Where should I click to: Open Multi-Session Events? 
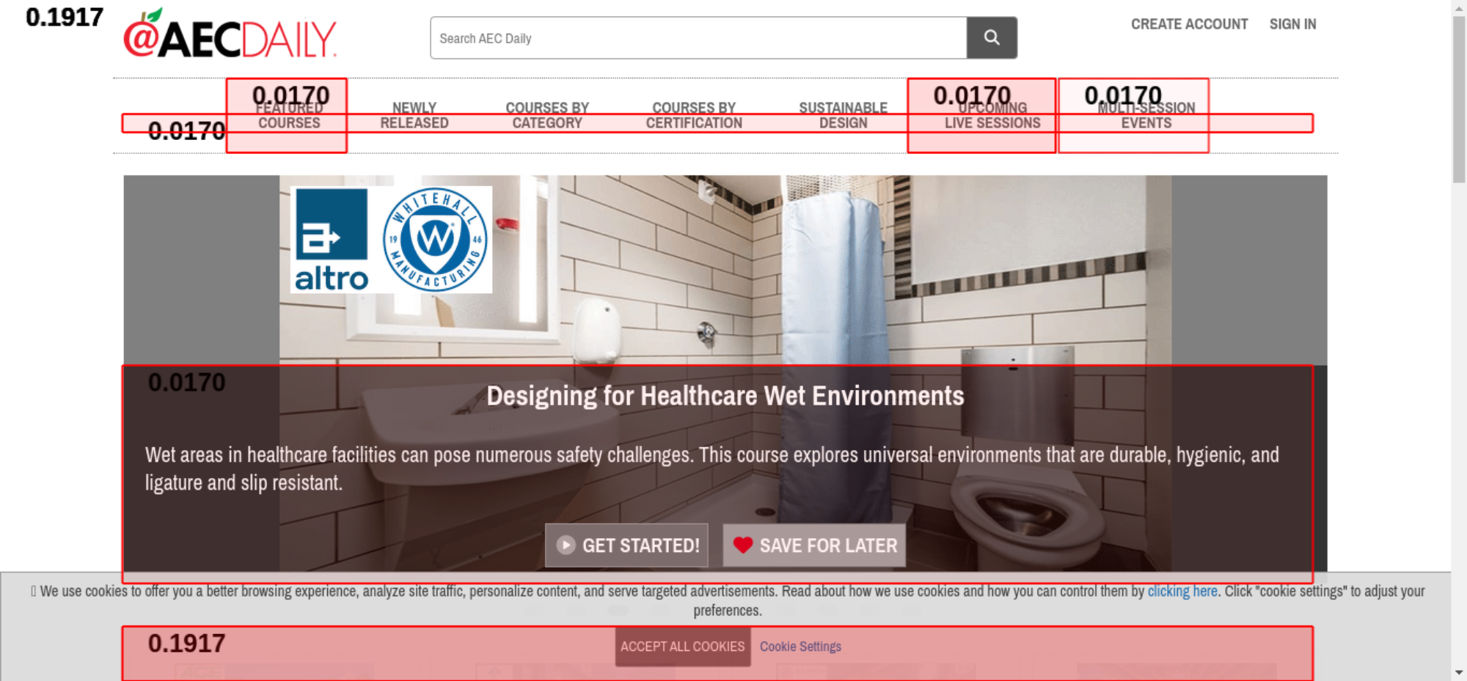[x=1146, y=116]
